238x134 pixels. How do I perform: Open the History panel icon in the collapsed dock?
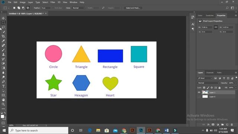(x=193, y=17)
